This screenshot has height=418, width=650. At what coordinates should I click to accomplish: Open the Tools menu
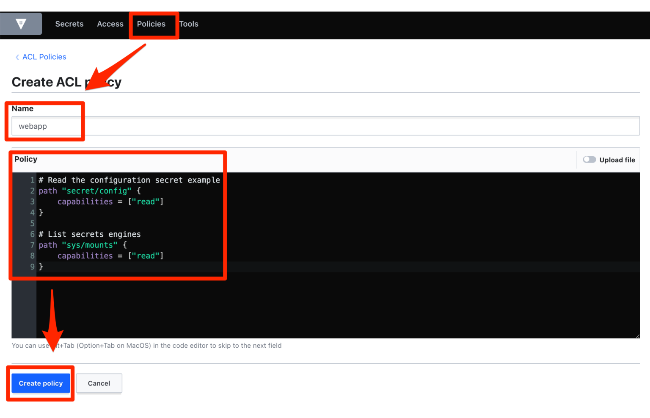coord(189,24)
